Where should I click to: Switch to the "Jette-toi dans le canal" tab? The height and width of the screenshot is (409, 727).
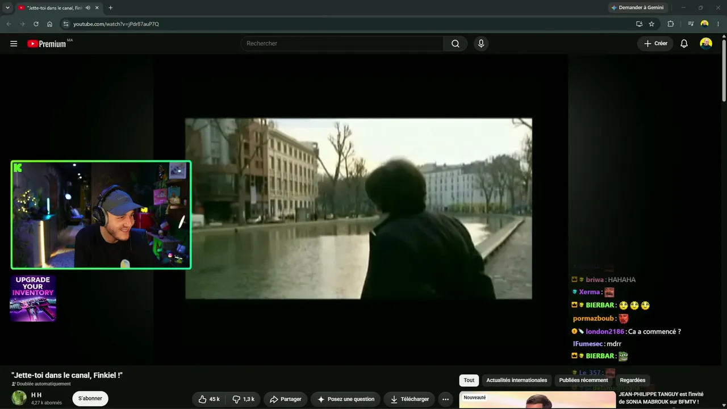pyautogui.click(x=54, y=7)
